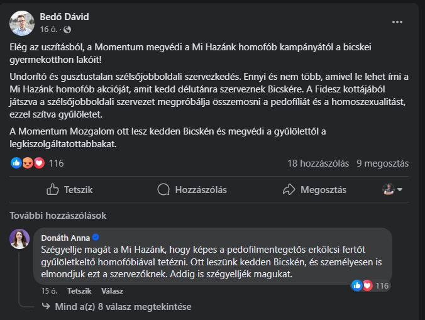Viewport: 425px width, 320px height.
Task: Click Donáth Anna's verified badge
Action: tap(96, 238)
